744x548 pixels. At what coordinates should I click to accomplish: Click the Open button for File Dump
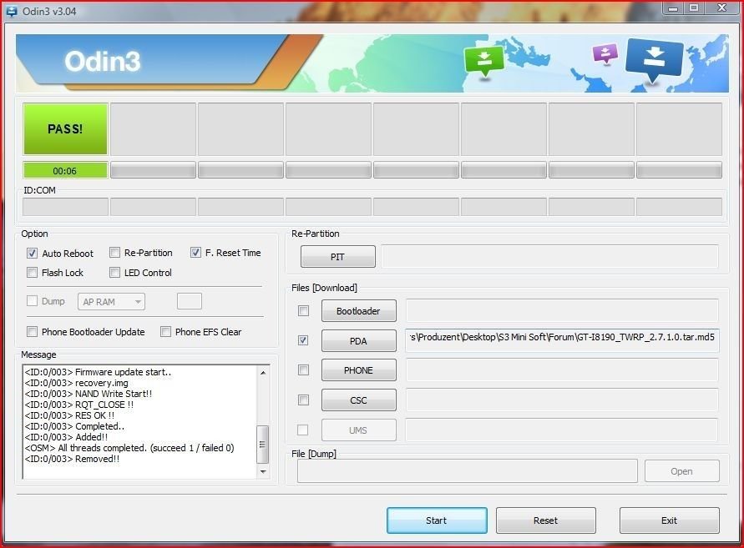click(682, 471)
